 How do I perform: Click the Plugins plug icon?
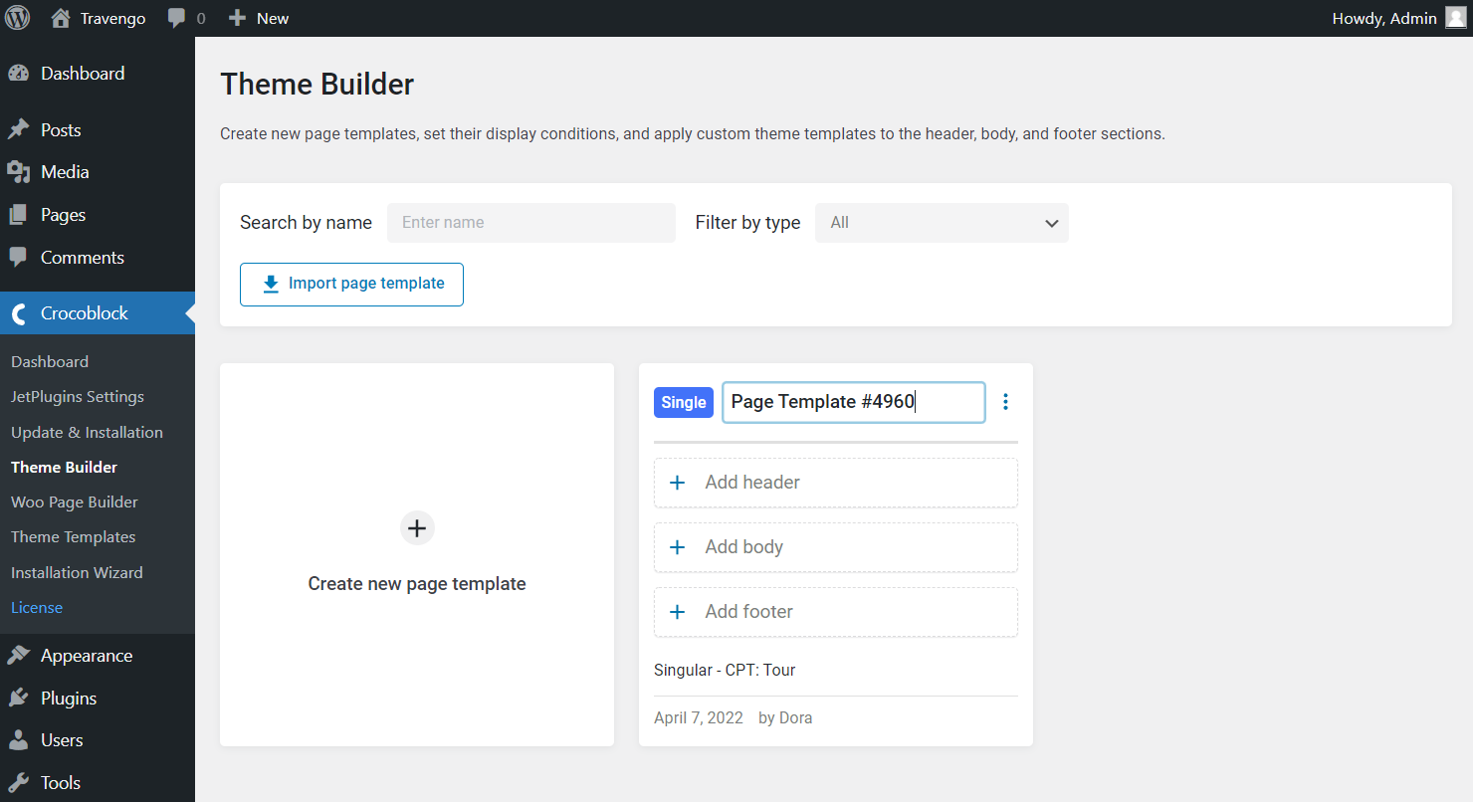(18, 699)
